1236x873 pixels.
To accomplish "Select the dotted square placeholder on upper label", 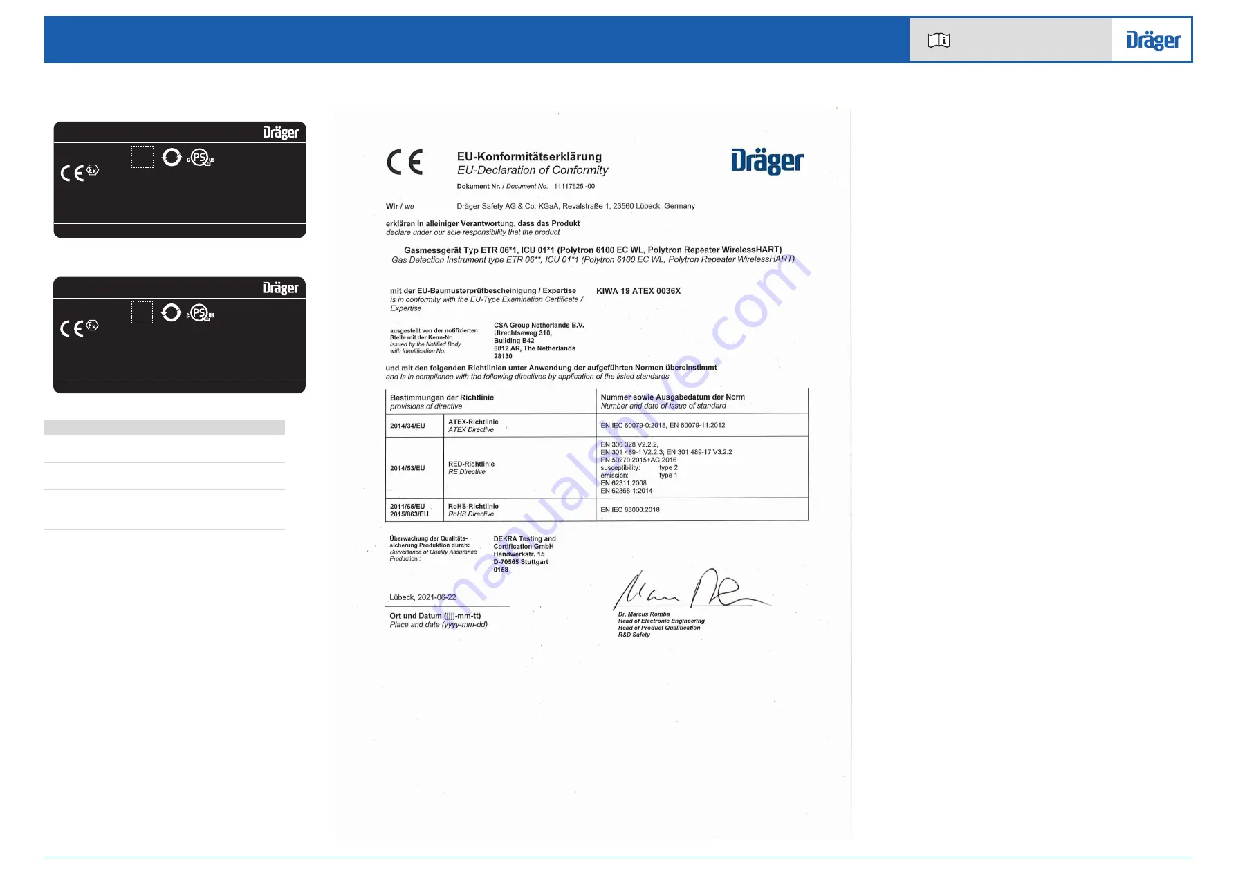I will tap(142, 157).
